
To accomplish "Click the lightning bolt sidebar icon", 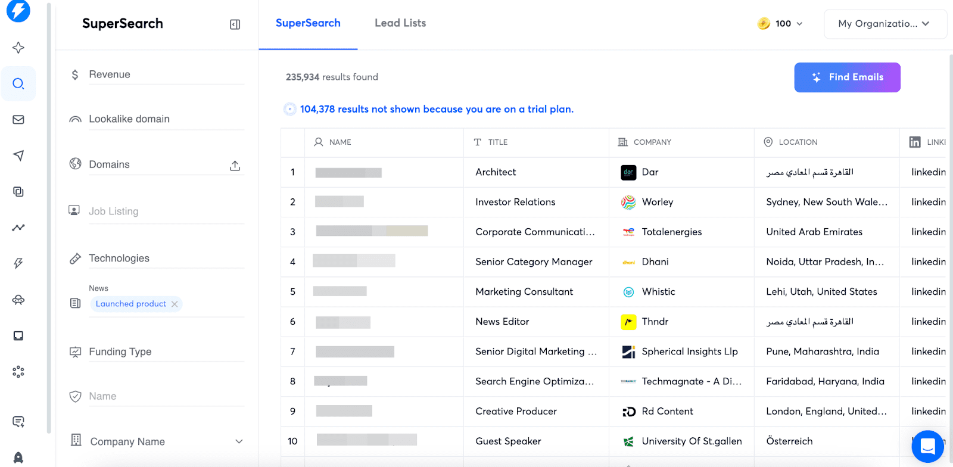I will pyautogui.click(x=18, y=263).
